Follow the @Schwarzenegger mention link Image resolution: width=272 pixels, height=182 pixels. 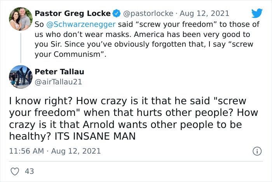81,24
